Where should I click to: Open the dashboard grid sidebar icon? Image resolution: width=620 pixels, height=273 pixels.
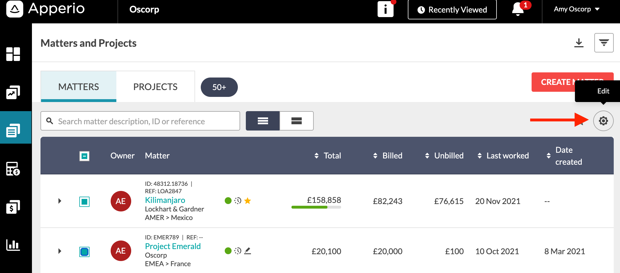tap(13, 54)
